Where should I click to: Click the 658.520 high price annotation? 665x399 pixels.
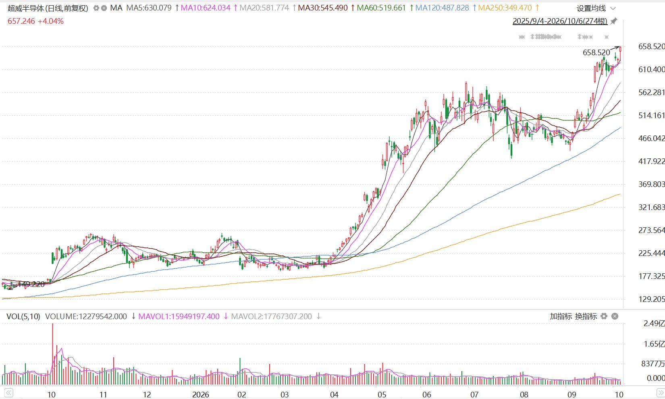coord(596,52)
